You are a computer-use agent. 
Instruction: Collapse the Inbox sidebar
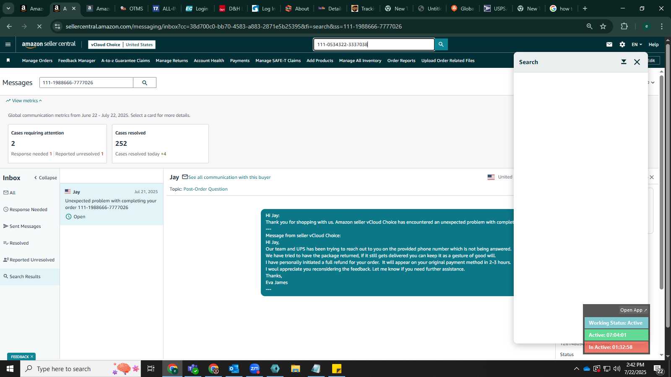(45, 178)
